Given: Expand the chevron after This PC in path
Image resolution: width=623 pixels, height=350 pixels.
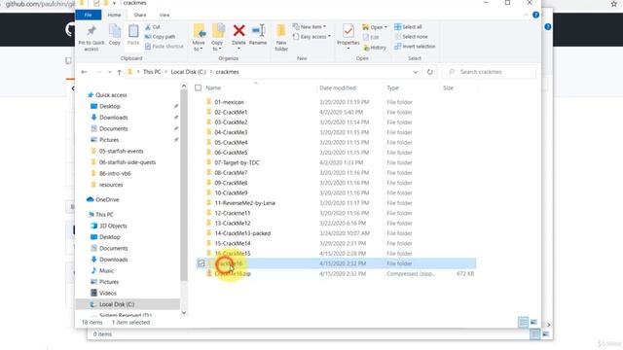Looking at the screenshot, I should tap(165, 72).
